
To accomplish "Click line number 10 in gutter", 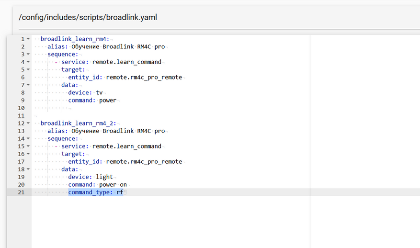I will (21, 108).
